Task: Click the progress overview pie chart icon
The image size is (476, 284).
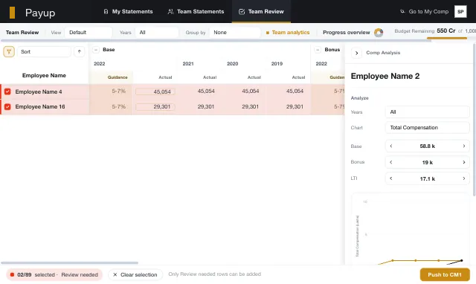Action: [379, 33]
